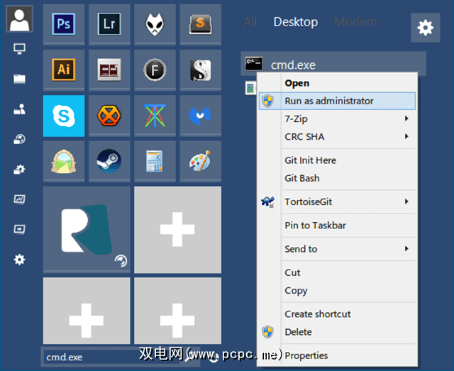Launch the Malwarebytes tile
Viewport: 454px width, 371px height.
(x=200, y=116)
